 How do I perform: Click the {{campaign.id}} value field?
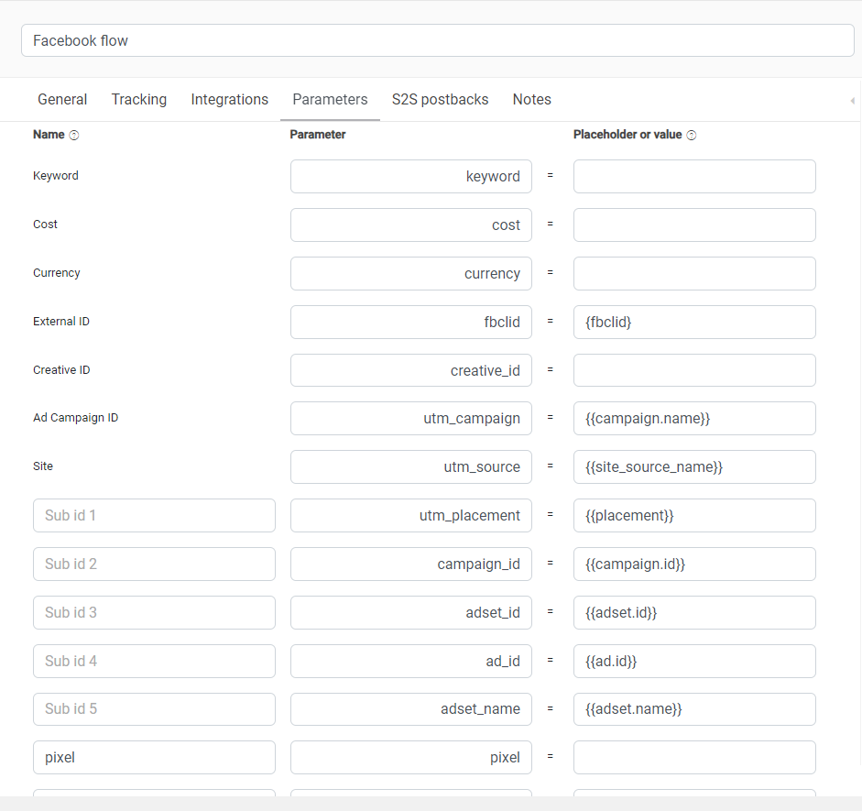694,564
